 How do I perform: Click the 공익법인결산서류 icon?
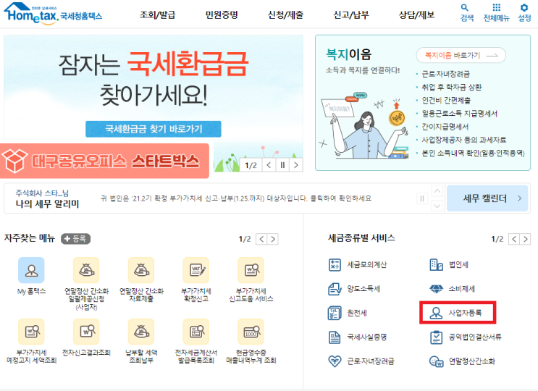click(x=436, y=337)
